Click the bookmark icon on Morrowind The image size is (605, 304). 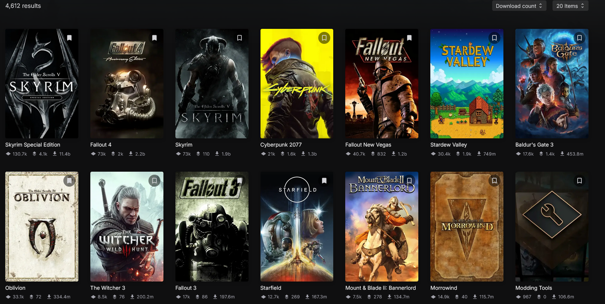point(494,181)
